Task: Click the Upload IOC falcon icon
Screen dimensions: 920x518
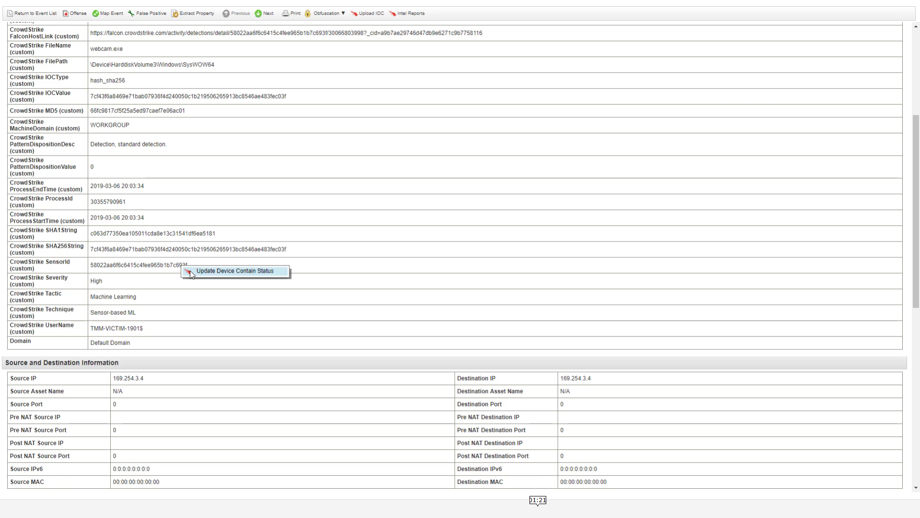Action: (x=354, y=13)
